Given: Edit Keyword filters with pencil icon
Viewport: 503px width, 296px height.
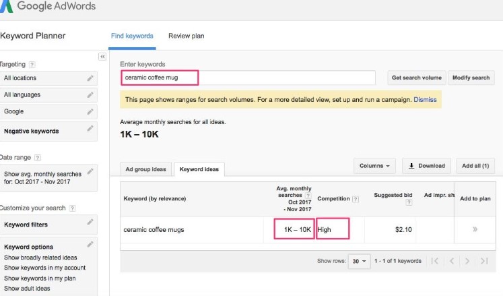Looking at the screenshot, I should point(90,223).
